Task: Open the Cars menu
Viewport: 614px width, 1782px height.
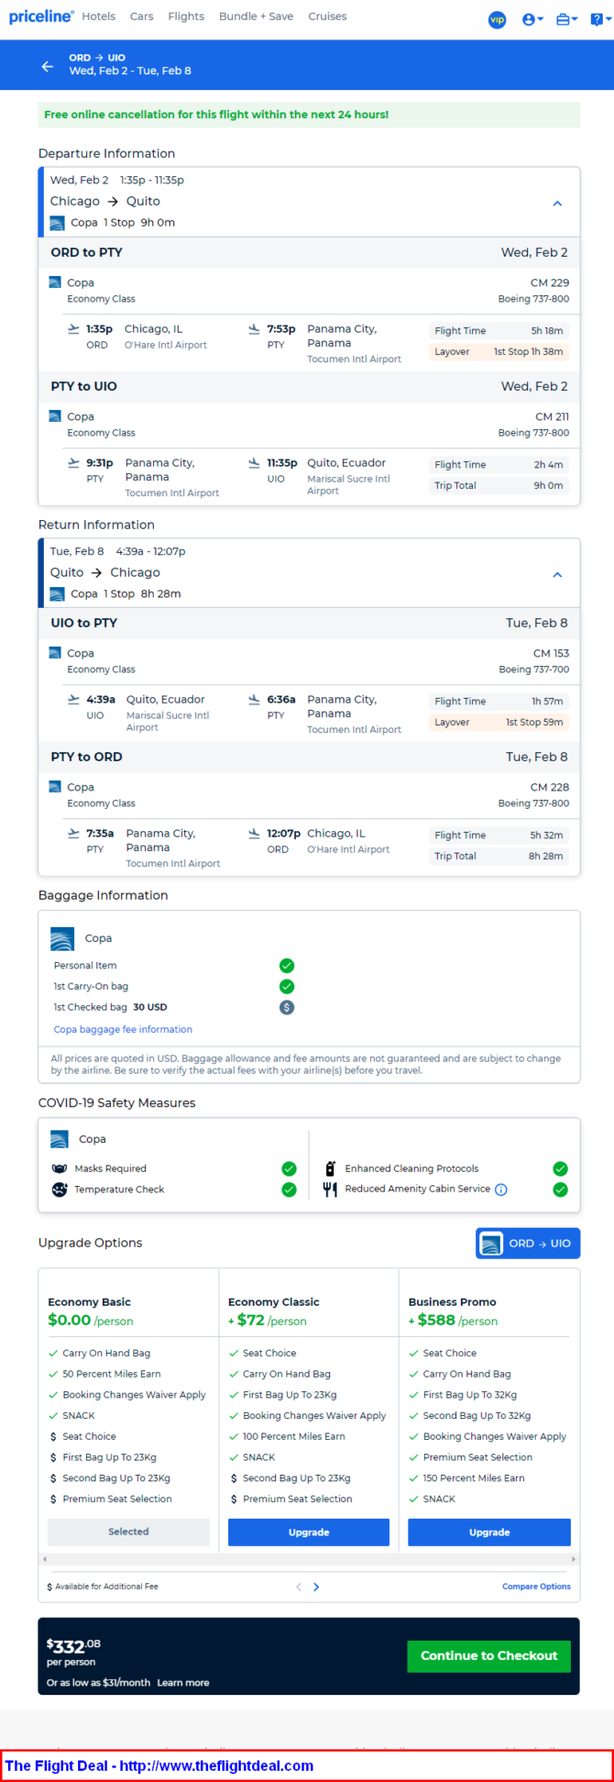Action: coord(141,17)
